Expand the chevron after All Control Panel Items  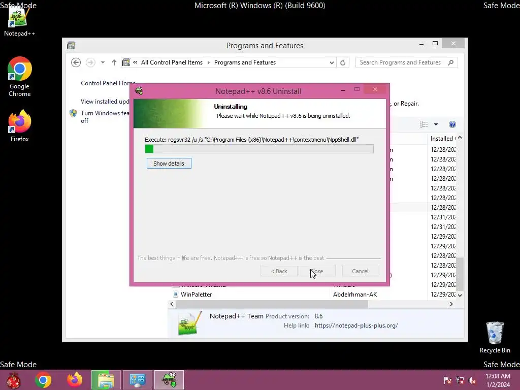pyautogui.click(x=209, y=62)
